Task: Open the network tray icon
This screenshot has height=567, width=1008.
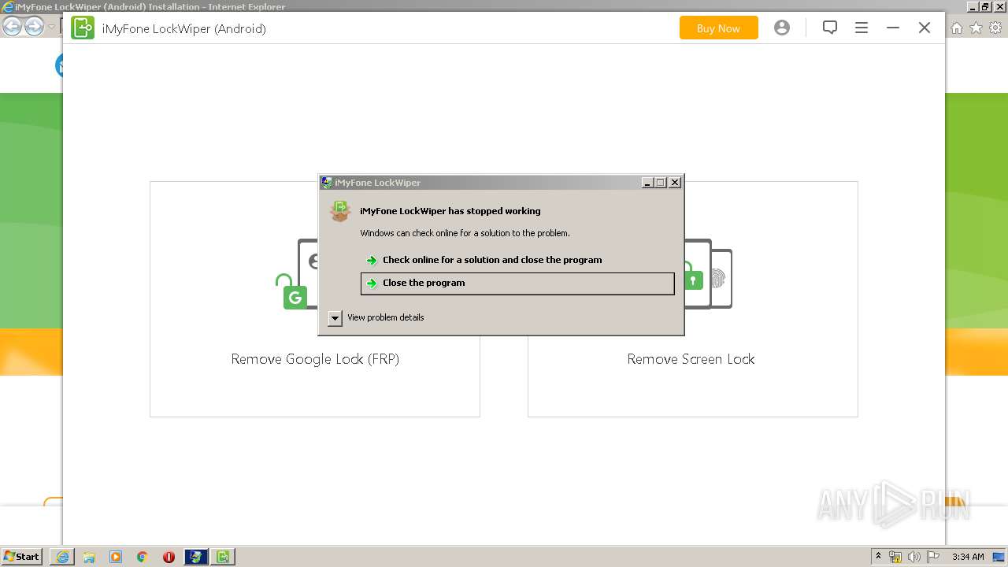Action: click(895, 557)
